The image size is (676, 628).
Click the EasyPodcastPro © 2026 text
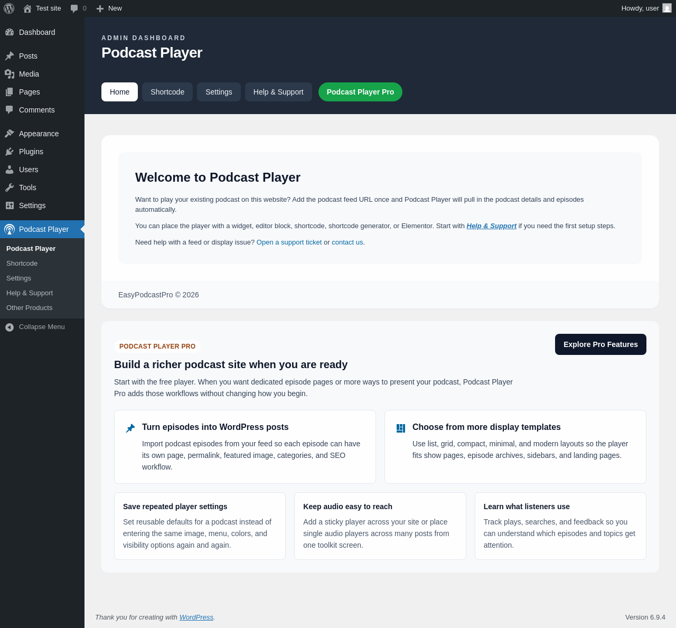(158, 295)
